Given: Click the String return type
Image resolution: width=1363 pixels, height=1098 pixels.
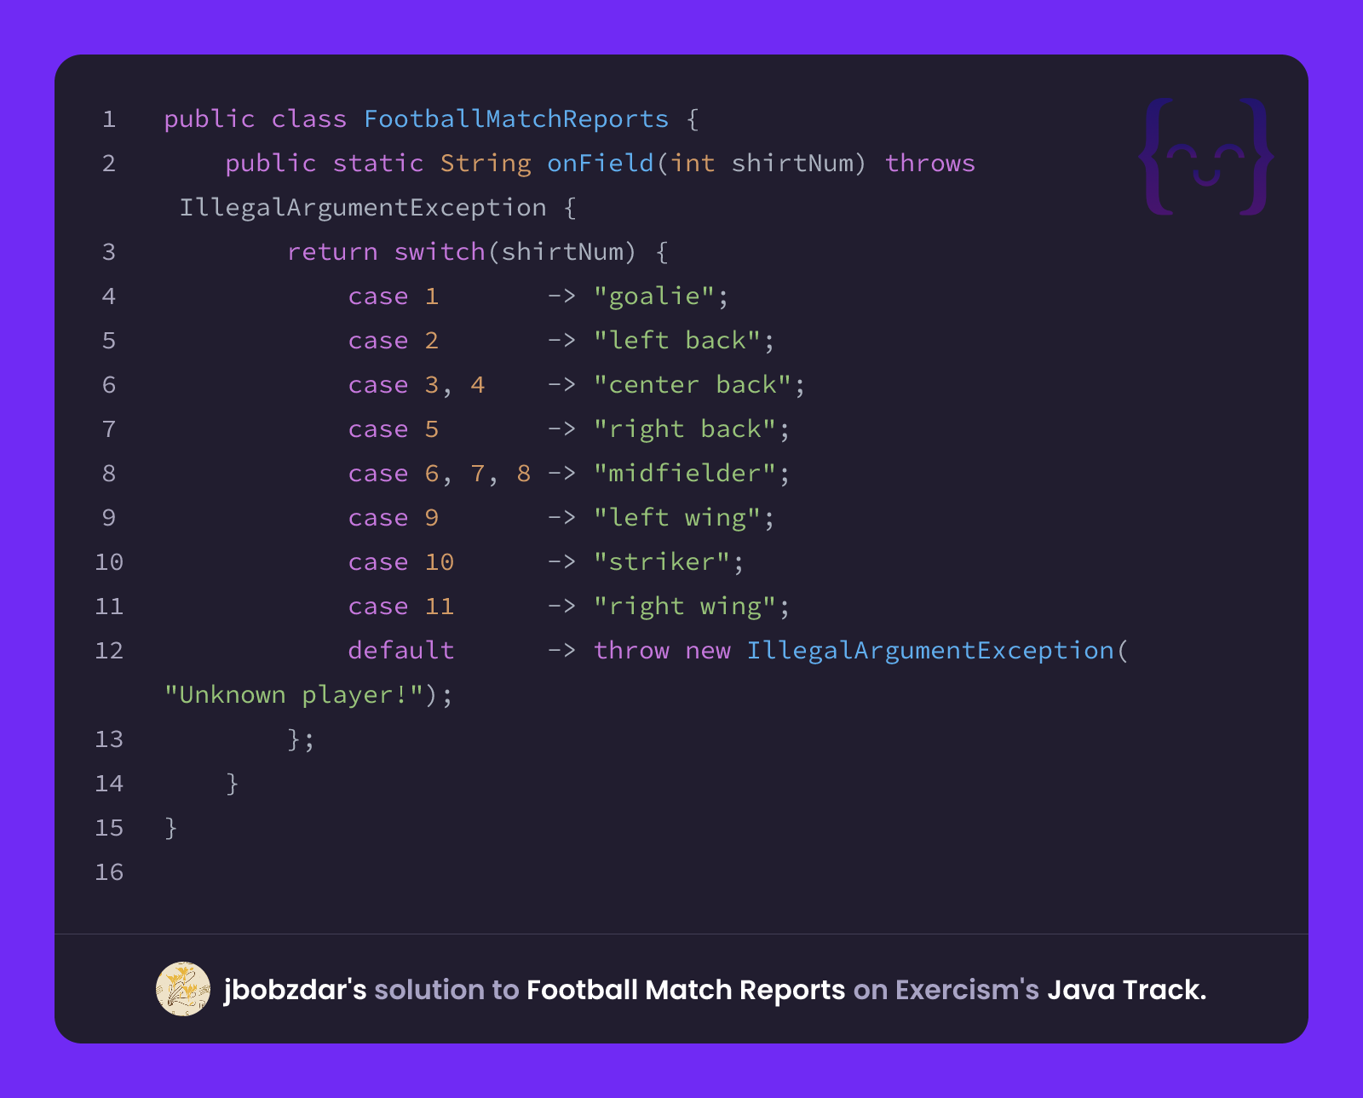Looking at the screenshot, I should [x=486, y=164].
